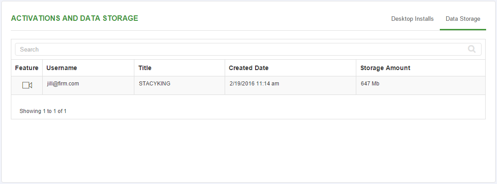
Task: Click the magnifying glass search icon
Action: (472, 49)
